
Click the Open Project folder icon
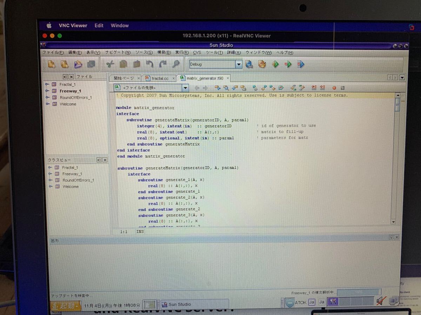coord(78,64)
